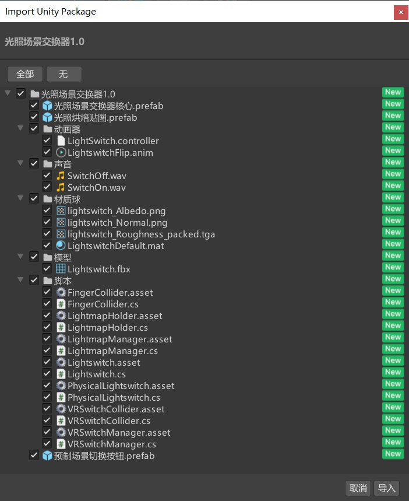
Task: Select the LightmapHolder.cs file name
Action: coord(108,328)
